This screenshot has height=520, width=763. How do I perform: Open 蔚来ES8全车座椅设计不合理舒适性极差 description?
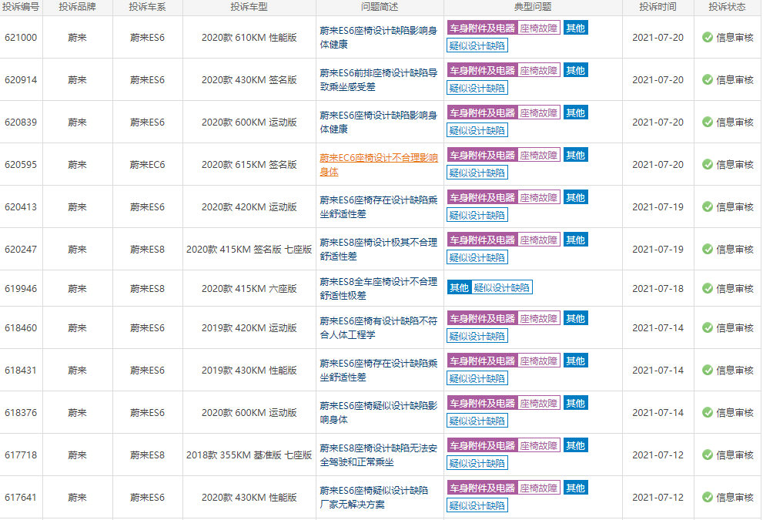click(x=379, y=289)
